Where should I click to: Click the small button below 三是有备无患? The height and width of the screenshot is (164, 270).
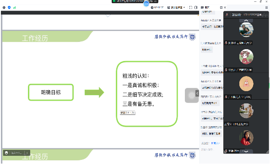[128, 113]
